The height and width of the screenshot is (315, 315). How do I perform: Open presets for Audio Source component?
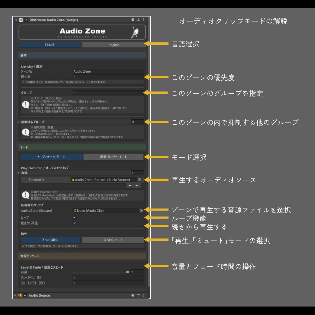[x=138, y=295]
